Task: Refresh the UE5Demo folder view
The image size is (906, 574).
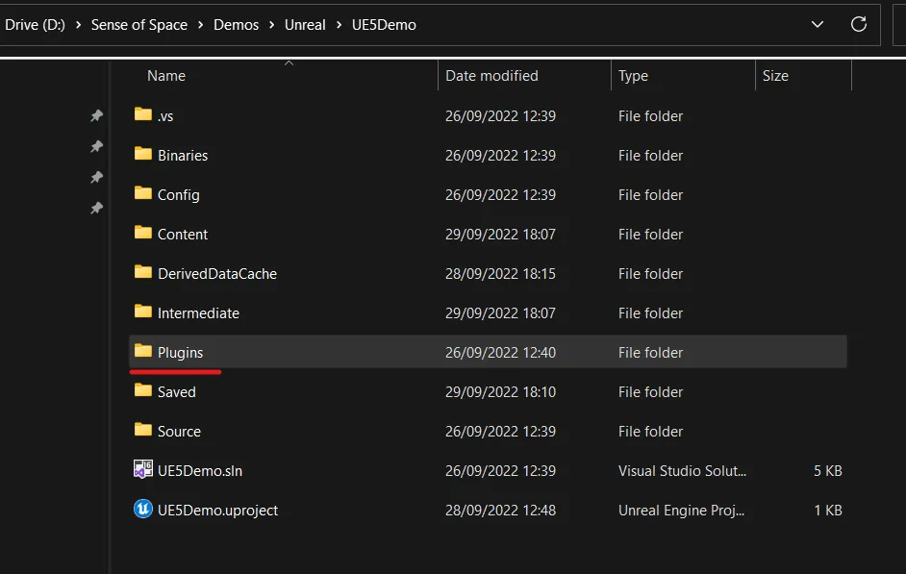Action: point(859,24)
